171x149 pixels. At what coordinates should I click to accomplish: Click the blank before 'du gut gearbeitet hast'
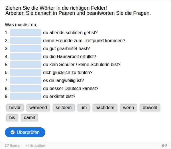pyautogui.click(x=26, y=48)
